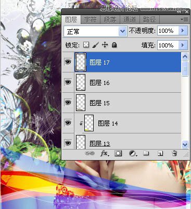Switch to the 通道 tab
Image resolution: width=191 pixels, height=209 pixels.
click(x=130, y=20)
